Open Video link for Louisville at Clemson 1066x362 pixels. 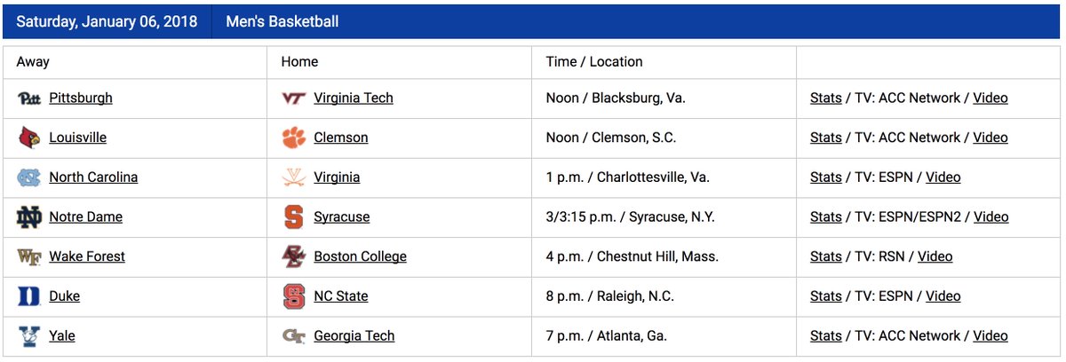tap(990, 138)
